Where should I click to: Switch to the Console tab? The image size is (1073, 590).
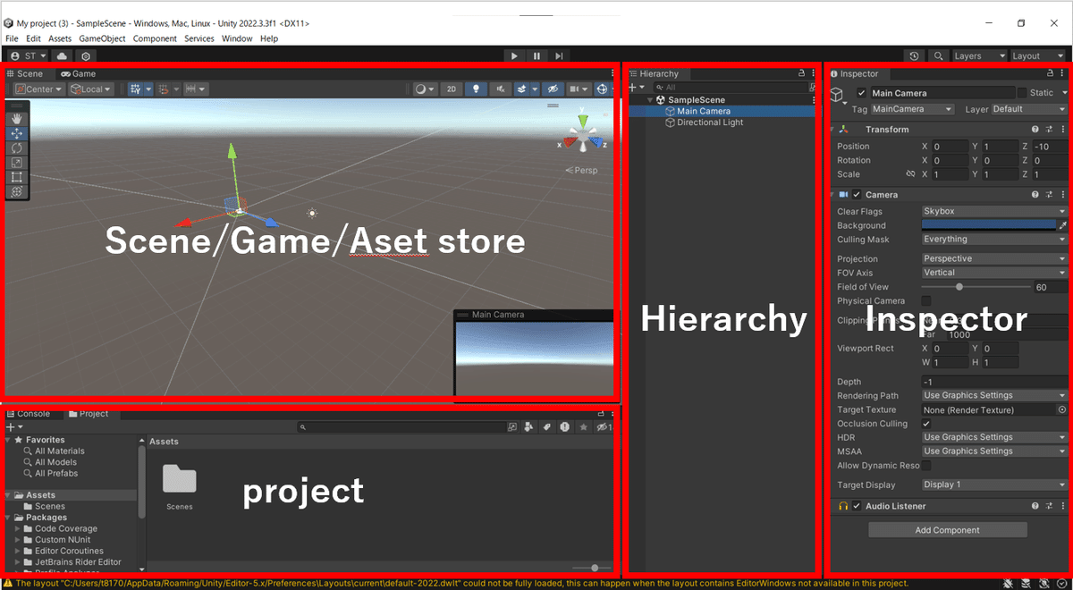[x=32, y=413]
